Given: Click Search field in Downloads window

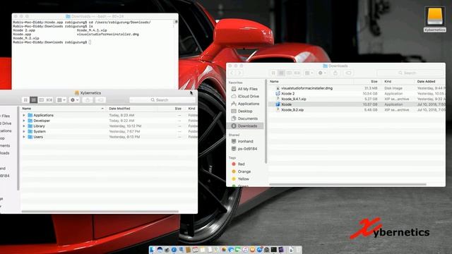Looking at the screenshot, I should [410, 73].
